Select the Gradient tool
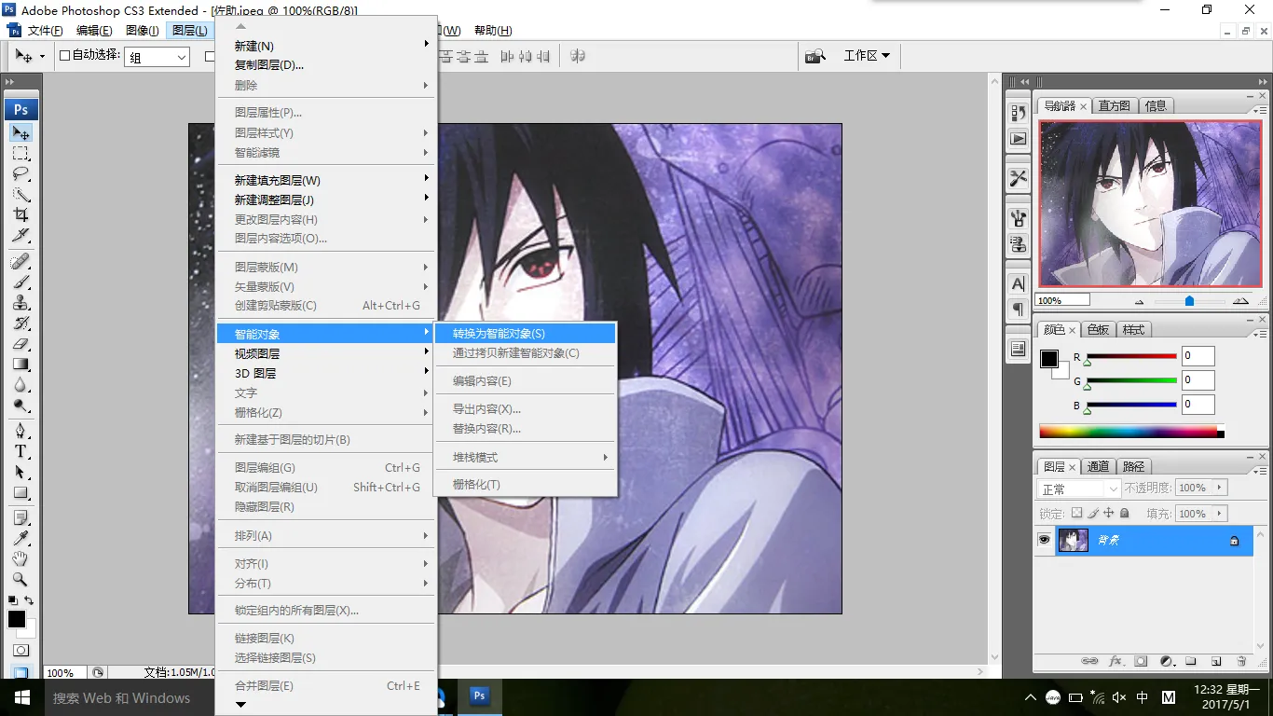Image resolution: width=1273 pixels, height=716 pixels. pyautogui.click(x=21, y=364)
